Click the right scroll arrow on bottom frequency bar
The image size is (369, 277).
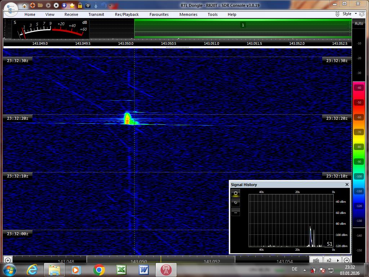346,260
